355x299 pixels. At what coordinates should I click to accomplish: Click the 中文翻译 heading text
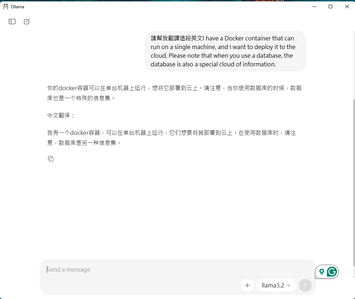coord(57,115)
